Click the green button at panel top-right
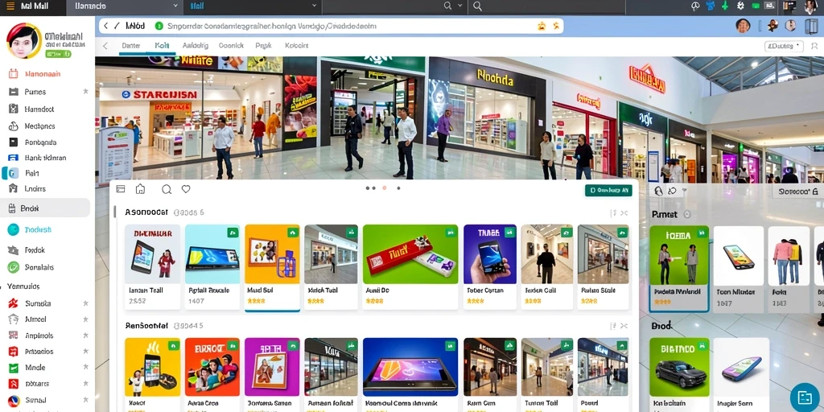Image resolution: width=824 pixels, height=412 pixels. 608,190
